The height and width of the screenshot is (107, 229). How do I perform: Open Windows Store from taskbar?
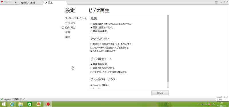tap(29, 104)
